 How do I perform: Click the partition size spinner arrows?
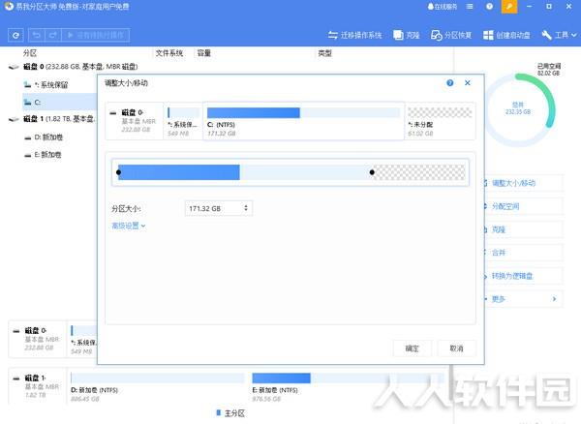(246, 208)
